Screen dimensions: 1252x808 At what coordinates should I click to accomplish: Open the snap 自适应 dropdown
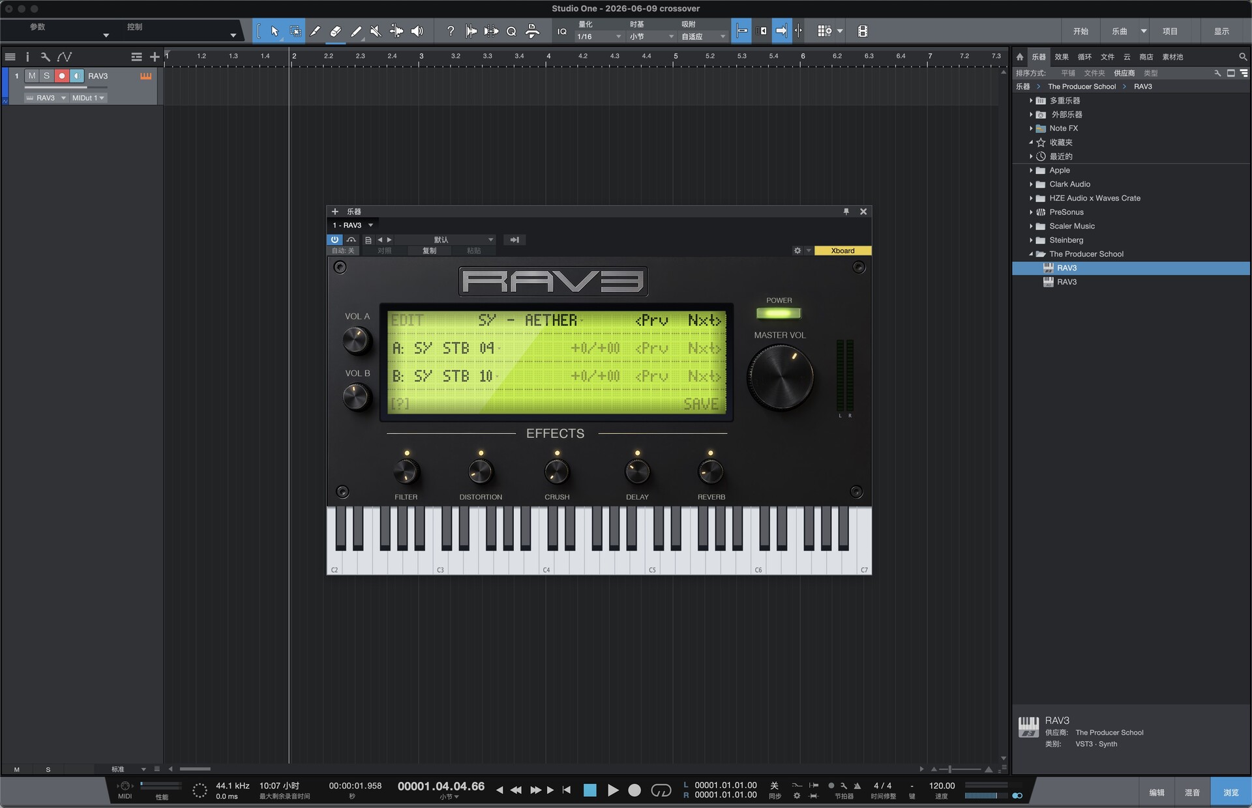(x=704, y=37)
